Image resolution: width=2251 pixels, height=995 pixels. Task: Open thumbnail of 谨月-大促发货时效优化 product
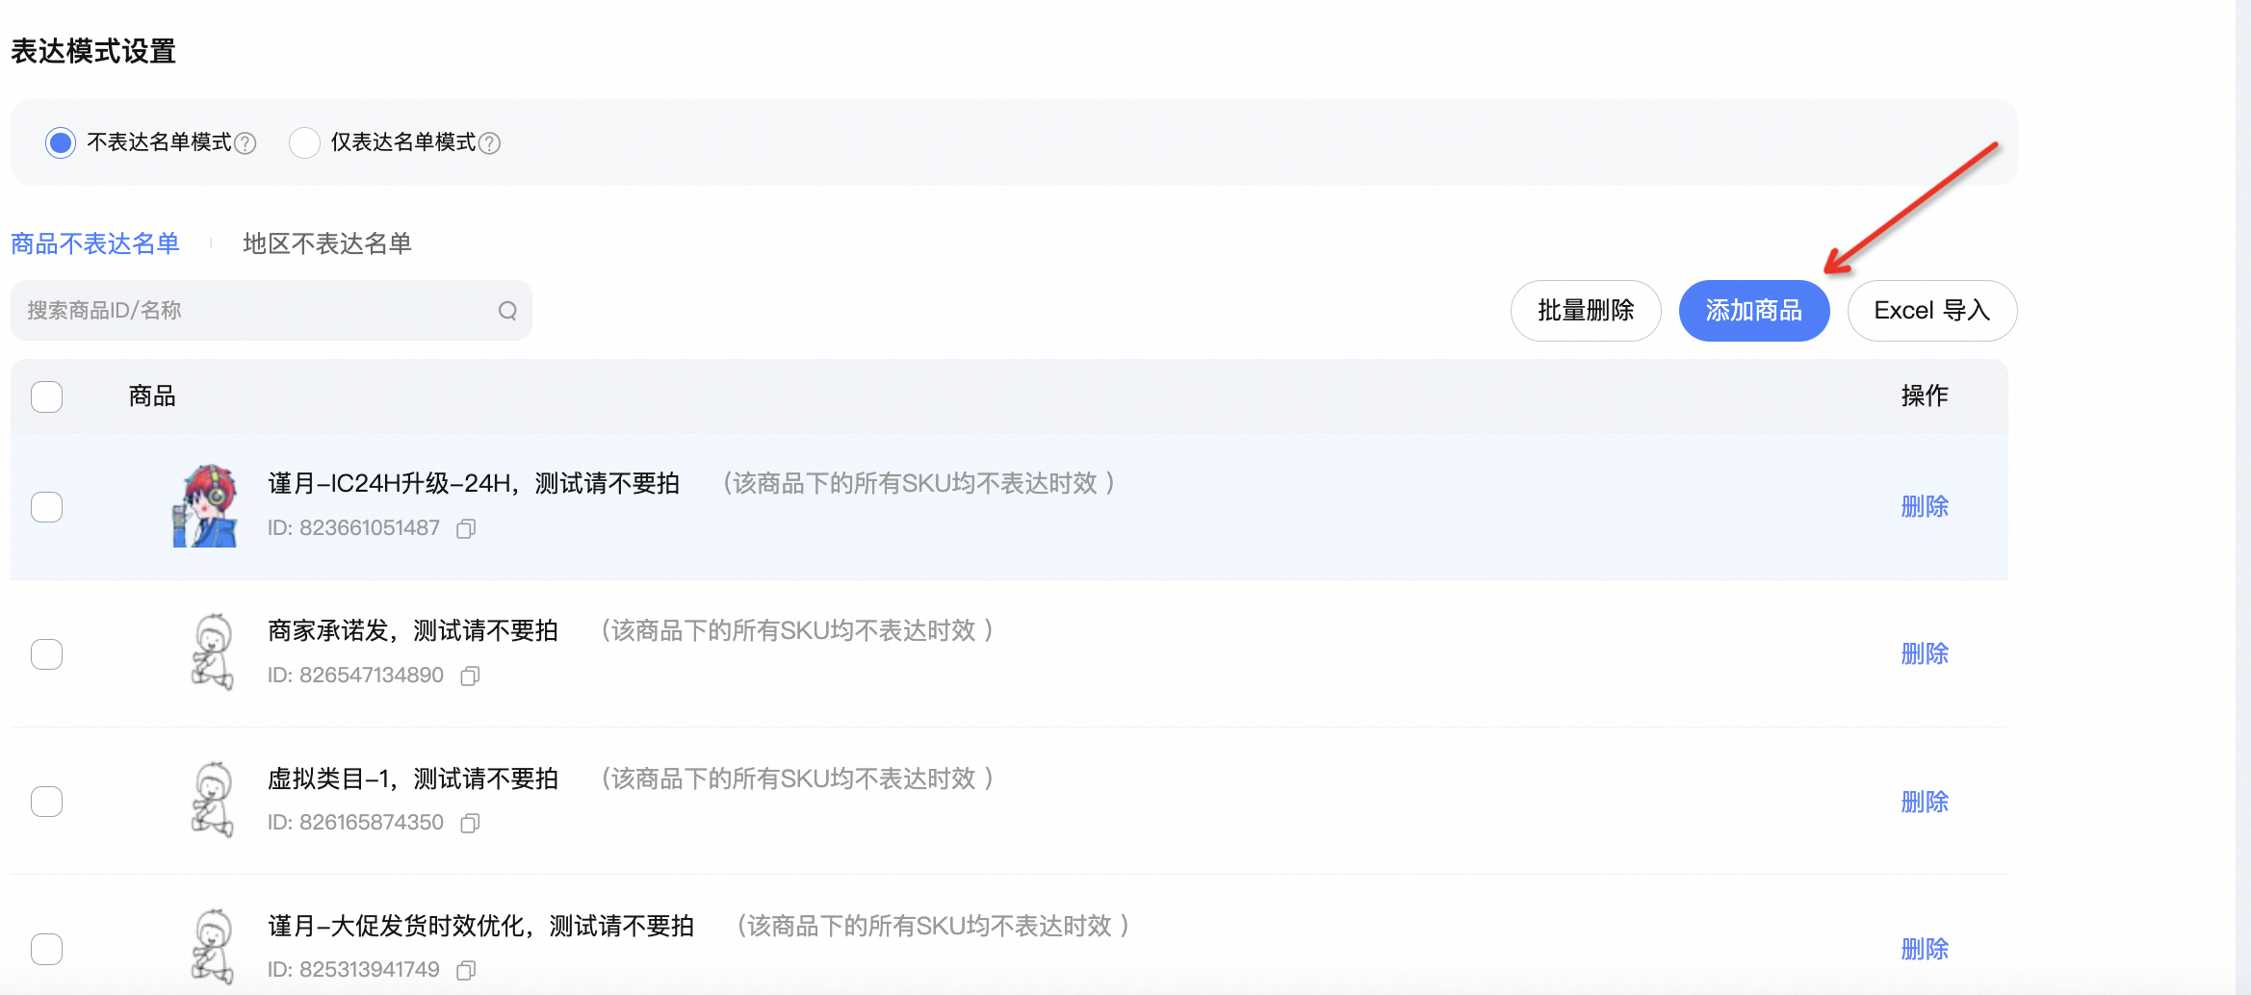[x=213, y=947]
